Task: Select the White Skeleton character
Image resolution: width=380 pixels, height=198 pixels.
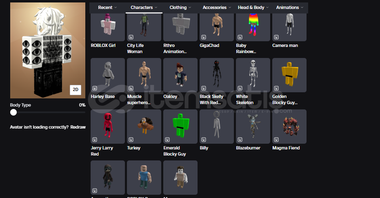Action: click(x=253, y=75)
